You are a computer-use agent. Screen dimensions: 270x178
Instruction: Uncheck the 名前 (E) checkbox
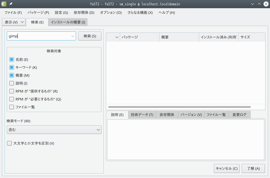[12, 59]
